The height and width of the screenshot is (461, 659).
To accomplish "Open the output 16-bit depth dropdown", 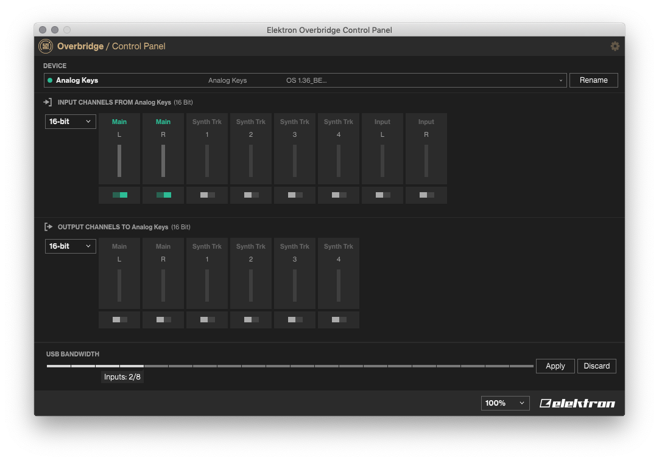I will [x=70, y=246].
